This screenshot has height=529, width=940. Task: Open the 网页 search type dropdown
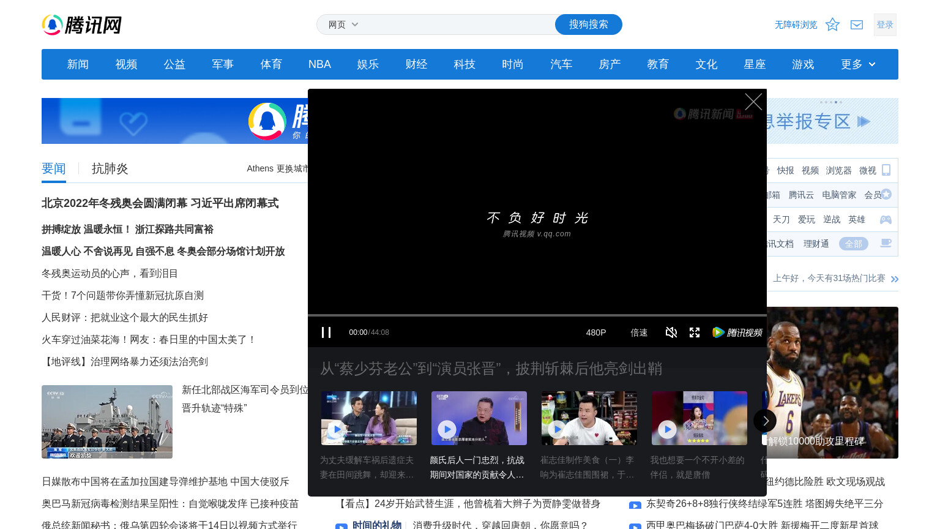343,24
